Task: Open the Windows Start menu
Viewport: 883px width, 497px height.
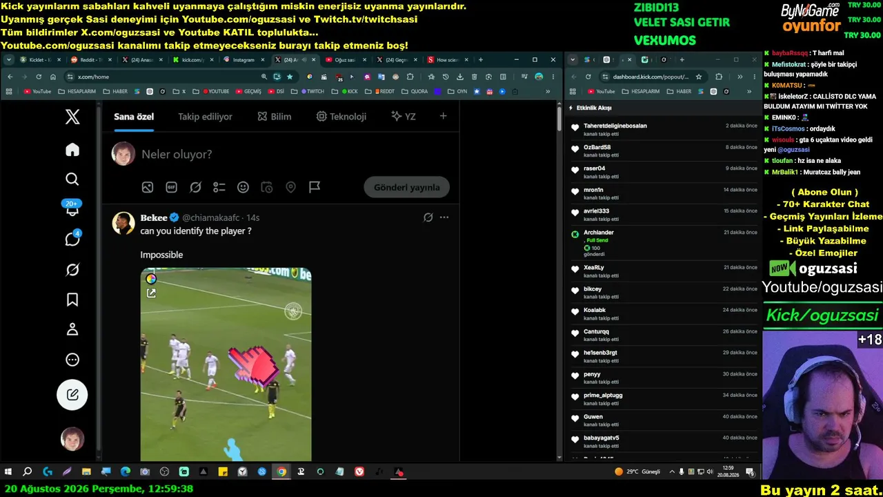Action: pyautogui.click(x=8, y=472)
